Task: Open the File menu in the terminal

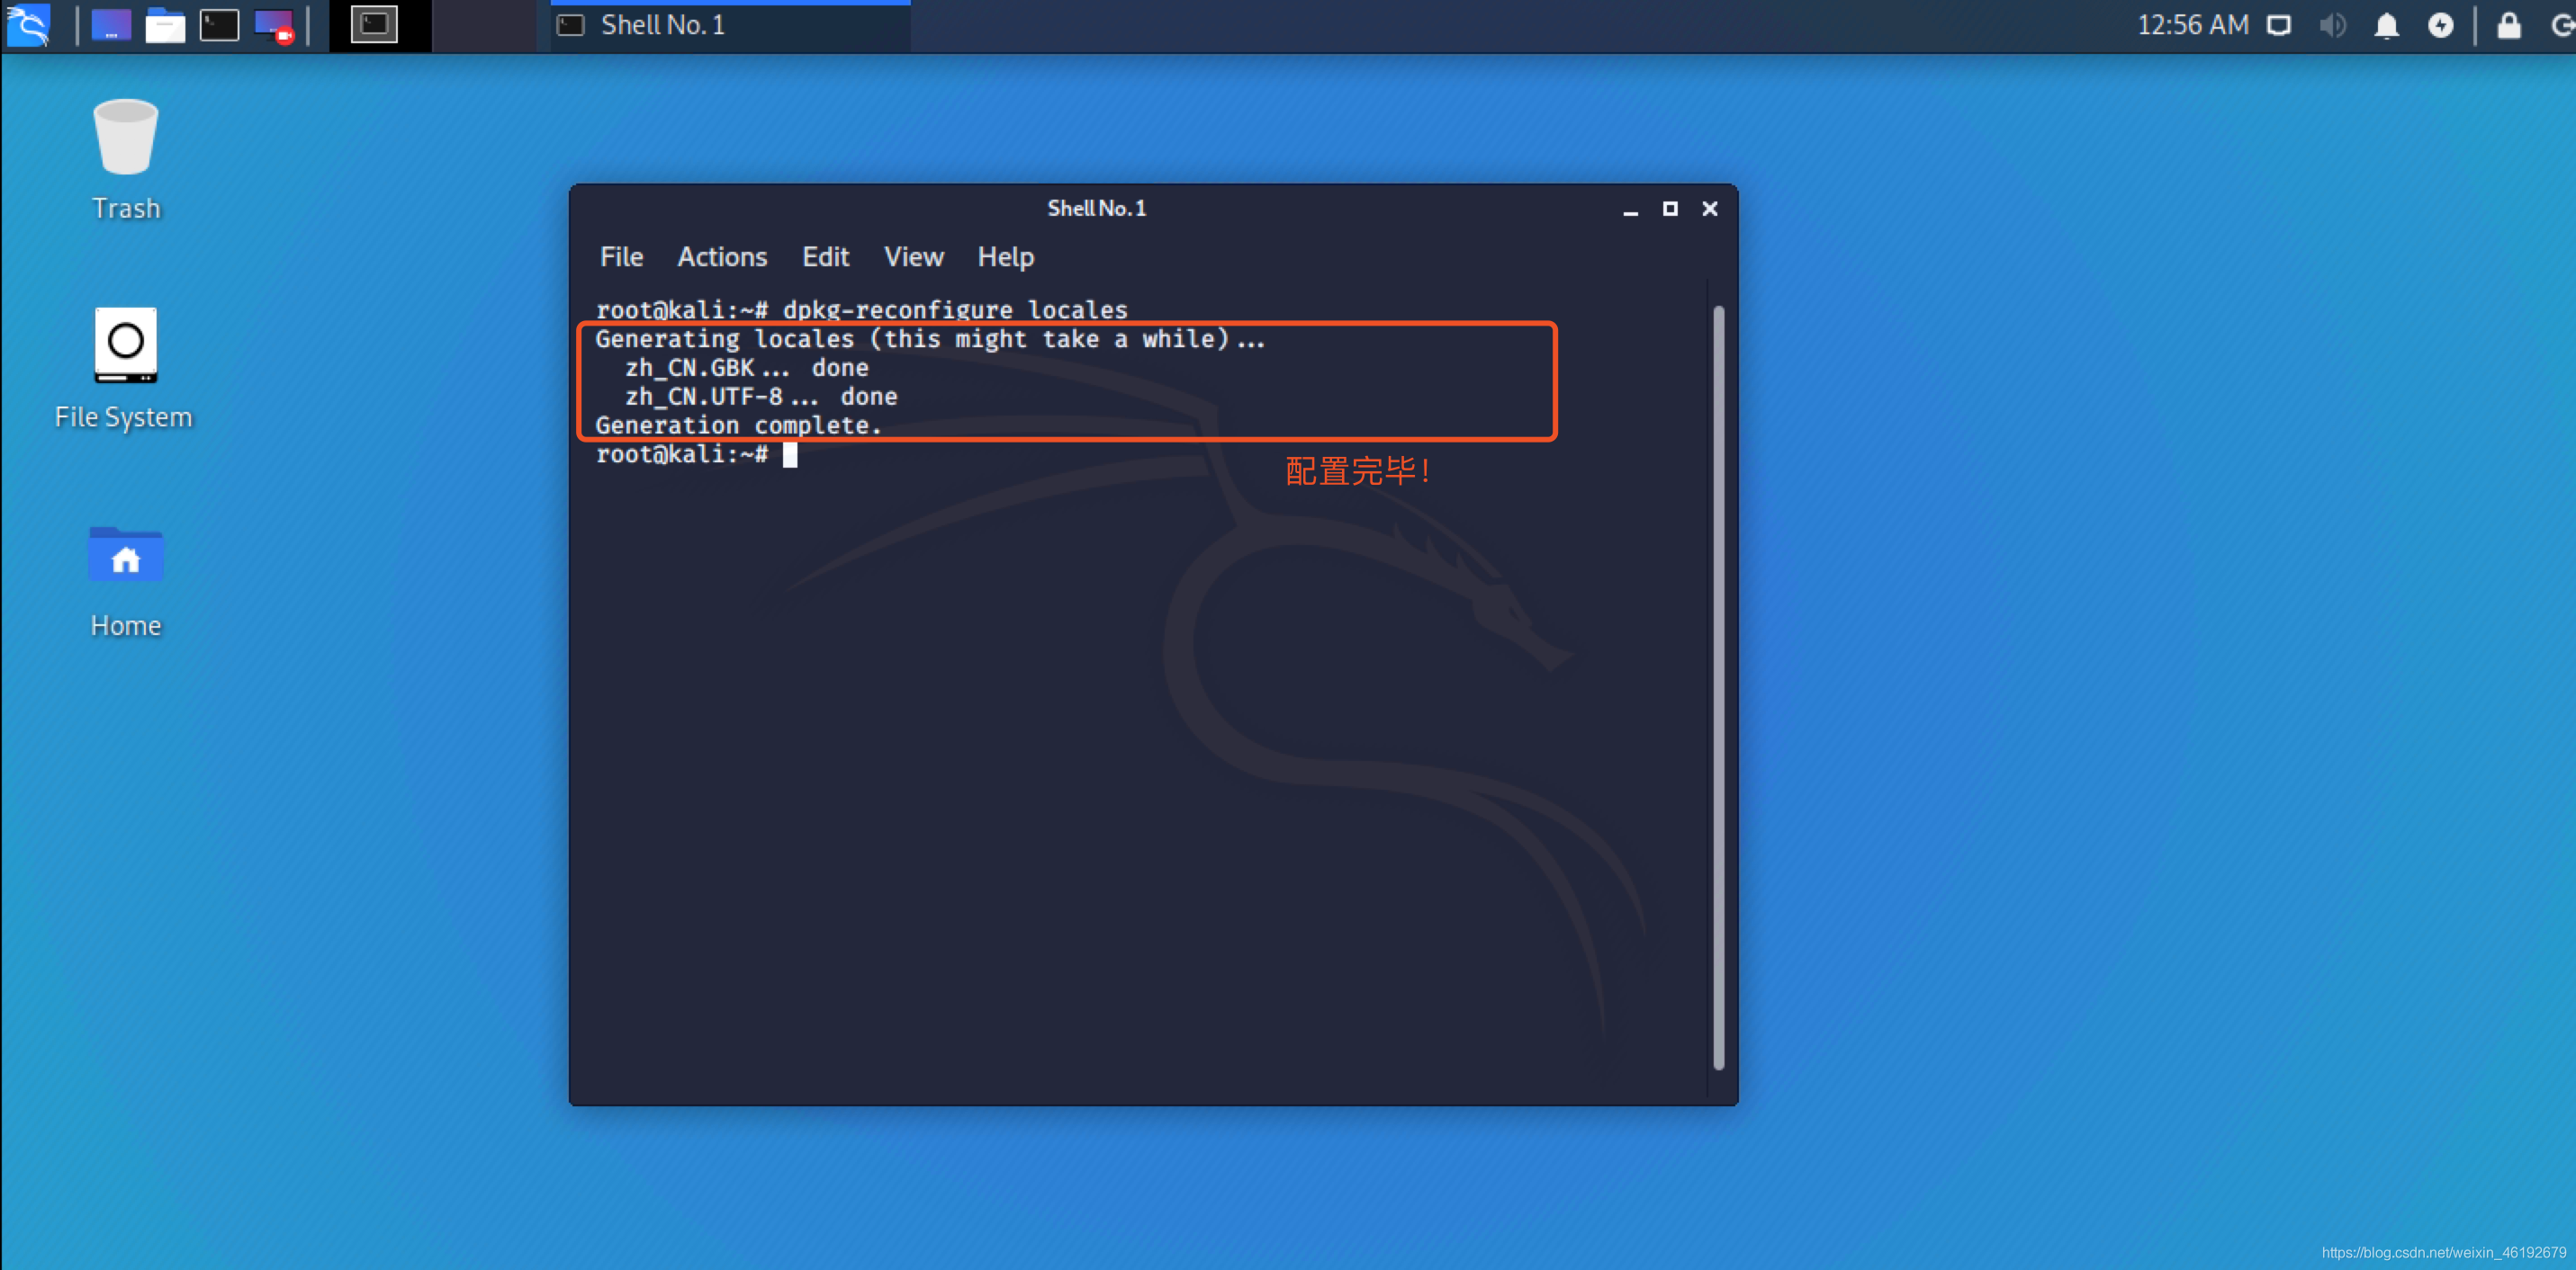Action: pos(621,257)
